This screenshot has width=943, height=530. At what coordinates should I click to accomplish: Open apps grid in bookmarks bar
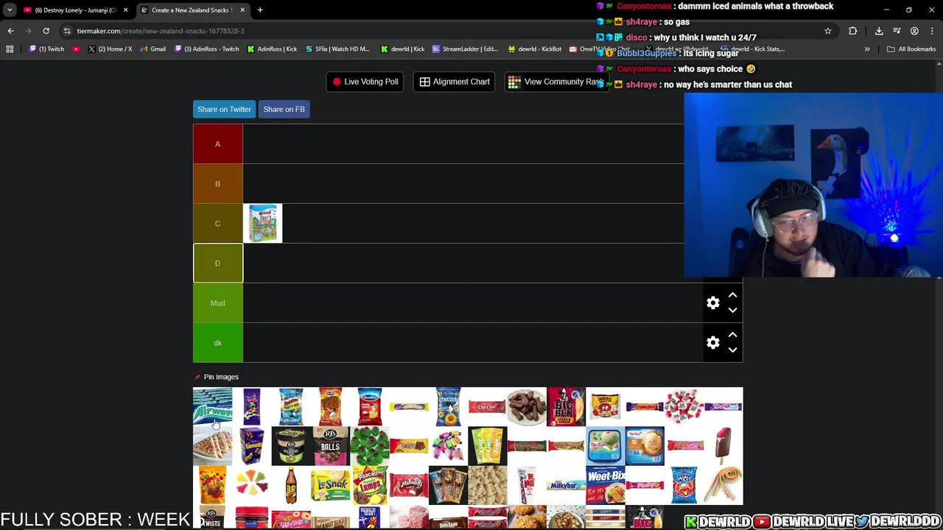(10, 49)
